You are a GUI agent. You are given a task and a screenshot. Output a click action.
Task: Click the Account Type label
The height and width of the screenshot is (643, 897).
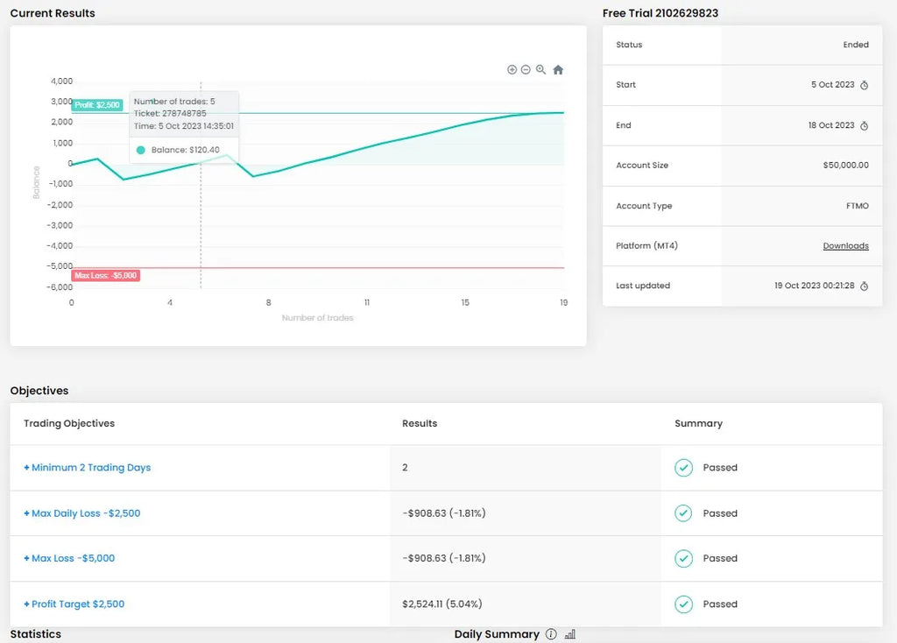[644, 206]
